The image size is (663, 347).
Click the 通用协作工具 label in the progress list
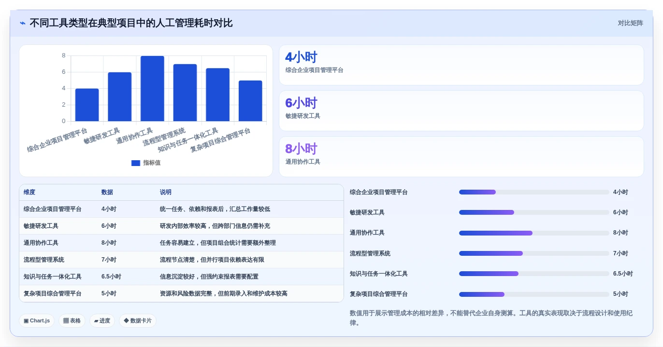[x=367, y=233]
